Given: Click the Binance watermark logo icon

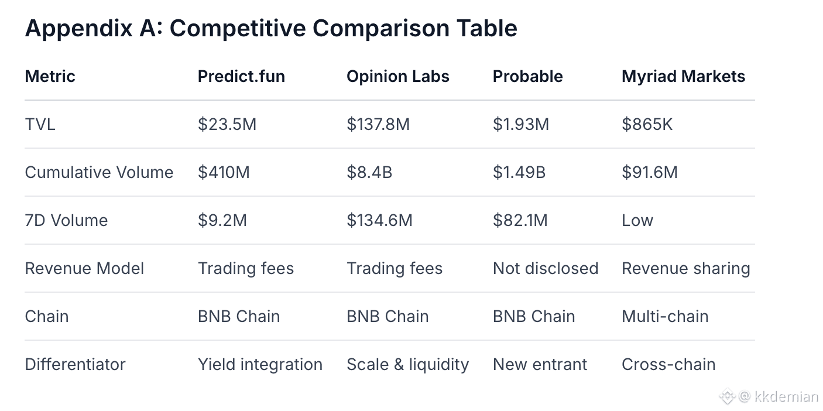Looking at the screenshot, I should 726,397.
